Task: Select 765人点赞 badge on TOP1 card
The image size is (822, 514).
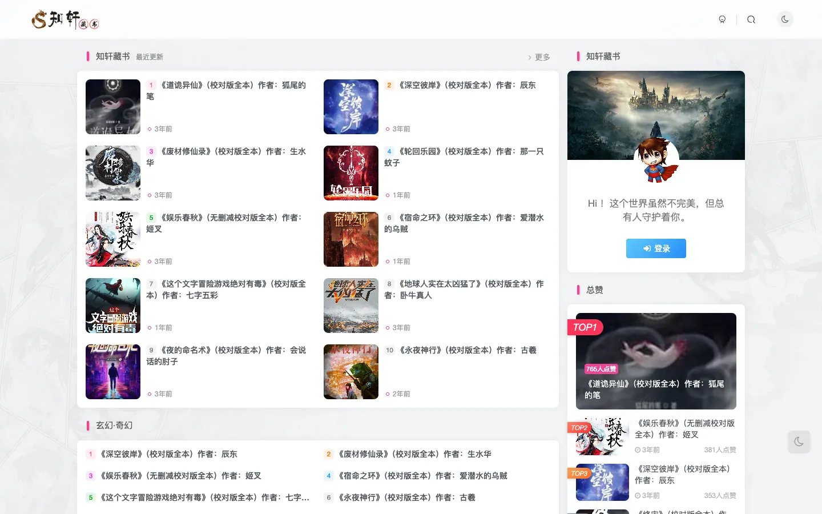Action: click(x=601, y=369)
